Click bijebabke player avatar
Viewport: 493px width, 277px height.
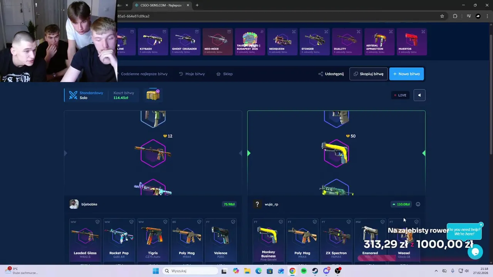tap(74, 204)
